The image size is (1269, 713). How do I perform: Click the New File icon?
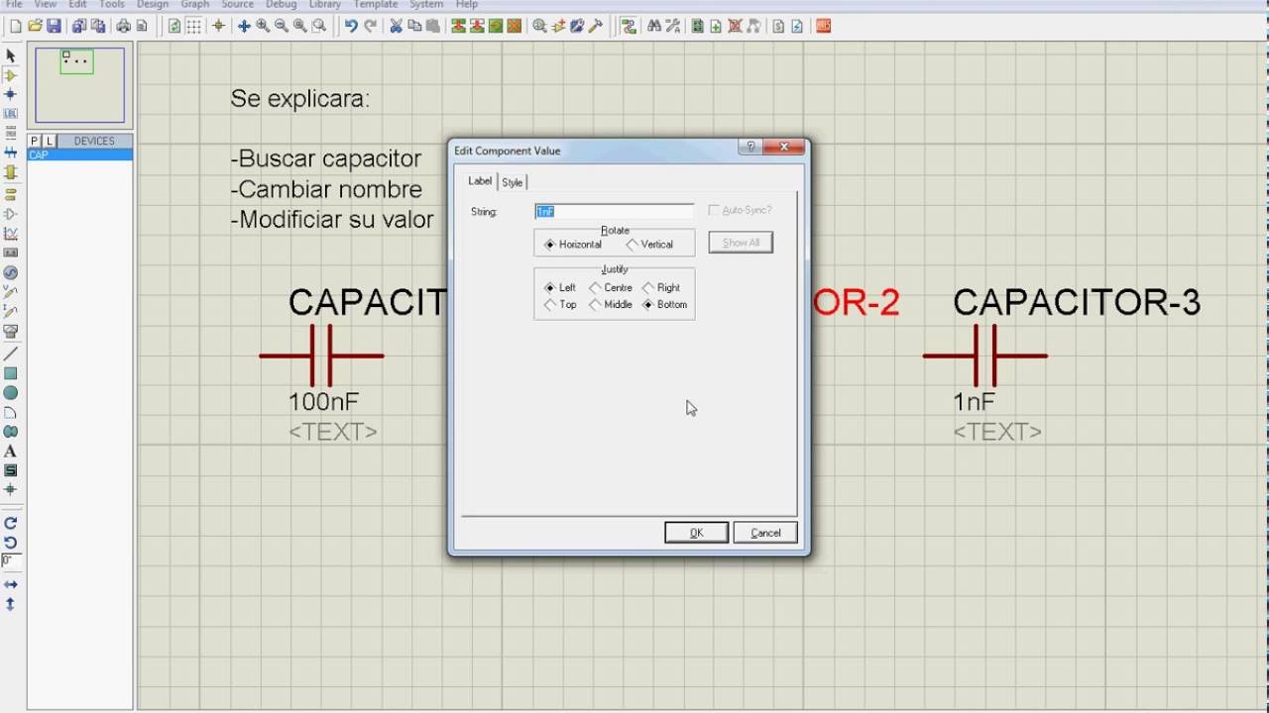[15, 26]
